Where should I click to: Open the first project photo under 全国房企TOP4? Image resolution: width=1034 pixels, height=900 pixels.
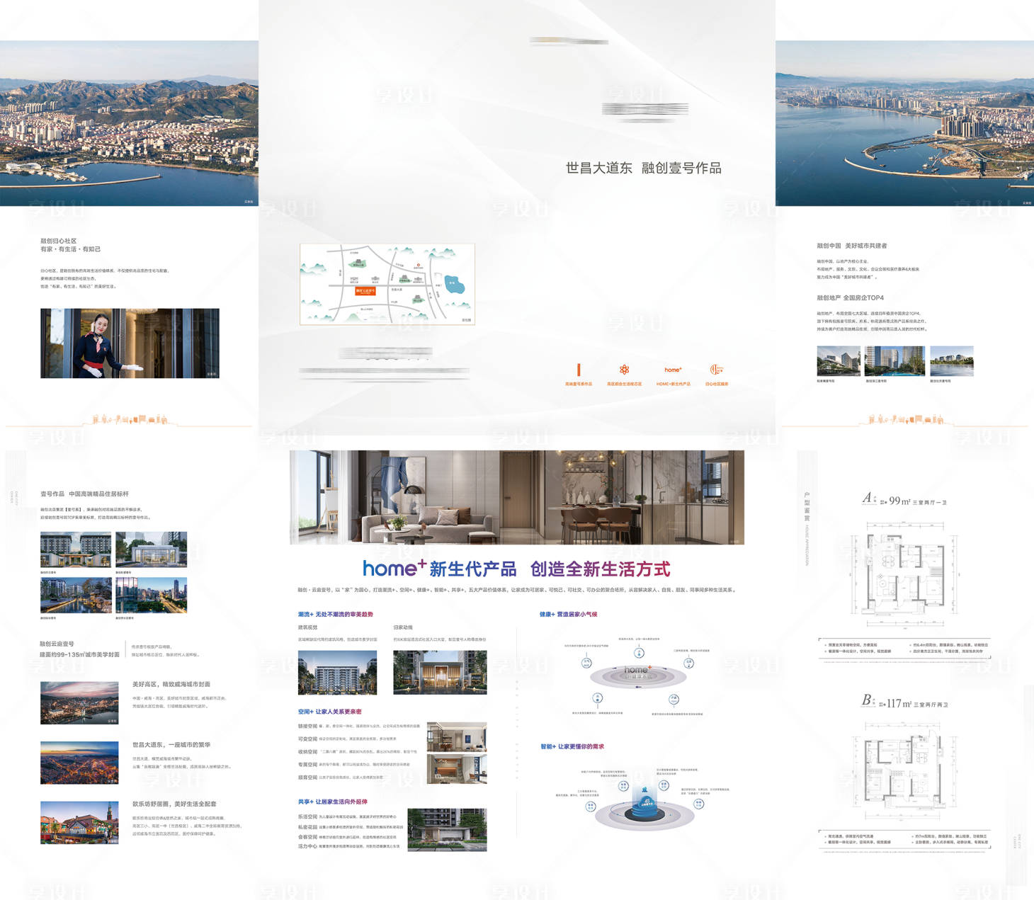click(x=839, y=361)
